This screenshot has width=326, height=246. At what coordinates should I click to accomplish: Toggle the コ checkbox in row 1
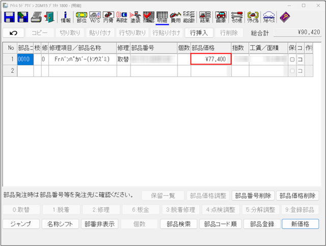[300, 59]
